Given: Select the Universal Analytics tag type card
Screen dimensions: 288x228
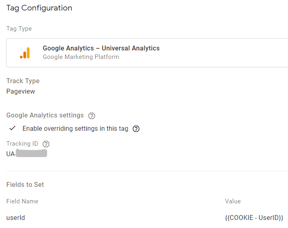Looking at the screenshot, I should 147,53.
